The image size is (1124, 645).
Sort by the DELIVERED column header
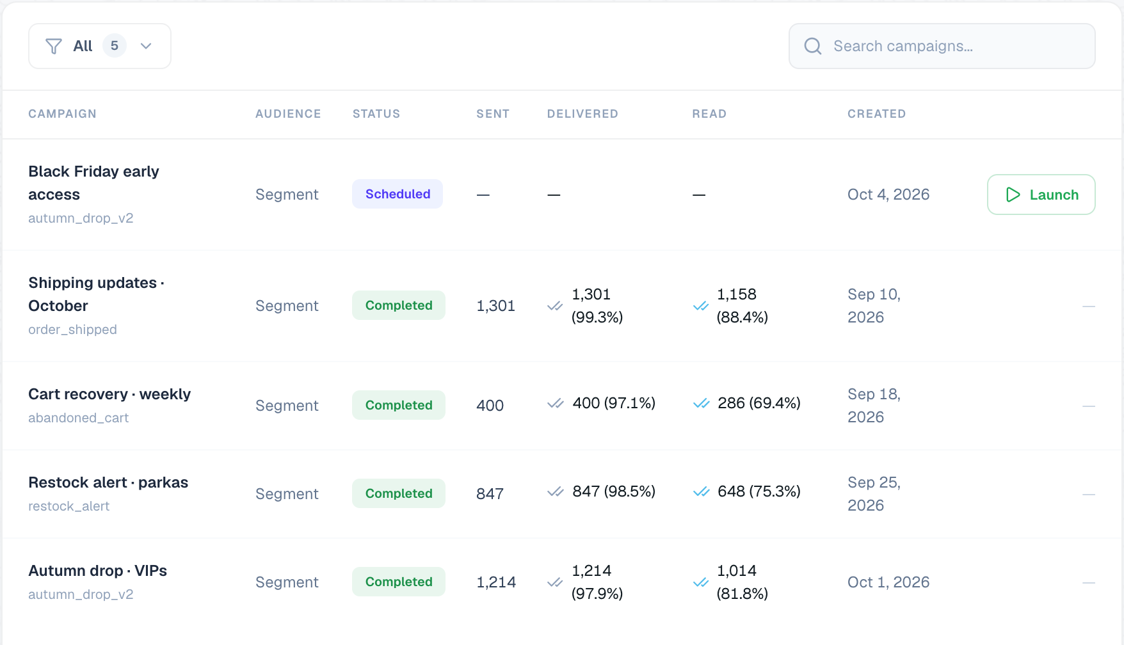coord(582,114)
